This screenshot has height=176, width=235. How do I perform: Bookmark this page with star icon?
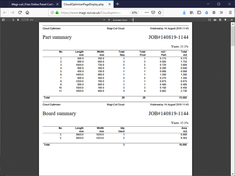click(160, 12)
